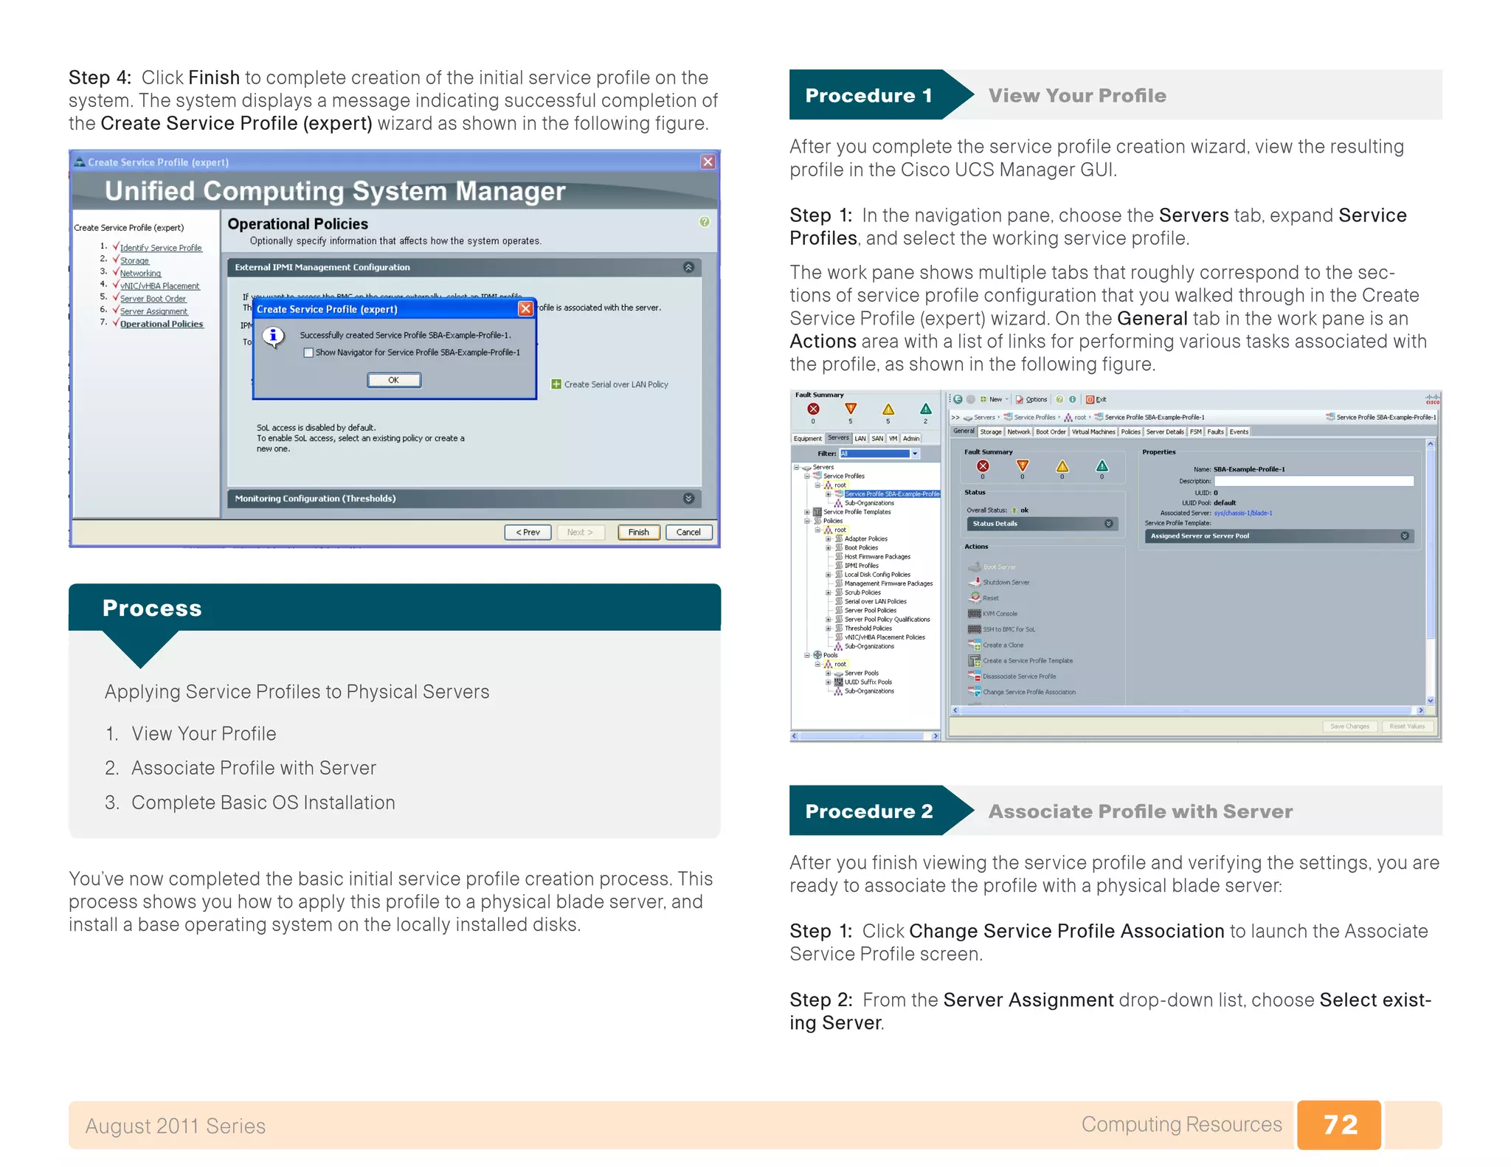The image size is (1511, 1167).
Task: Switch to the Server Details tab
Action: (1165, 432)
